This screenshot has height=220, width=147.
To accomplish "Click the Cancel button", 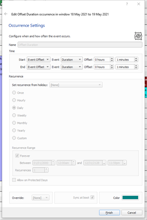I will click(x=132, y=213).
